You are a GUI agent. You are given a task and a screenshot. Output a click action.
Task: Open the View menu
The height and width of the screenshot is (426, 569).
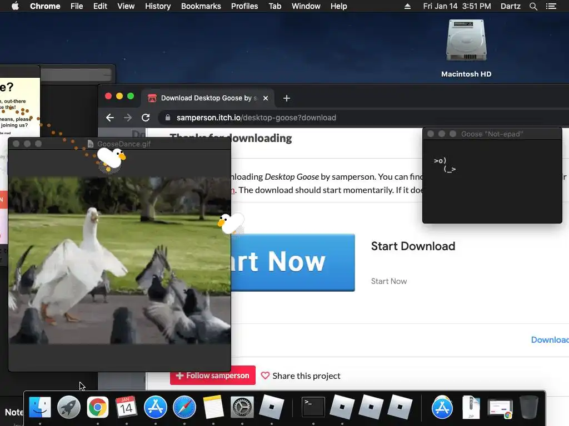tap(126, 6)
